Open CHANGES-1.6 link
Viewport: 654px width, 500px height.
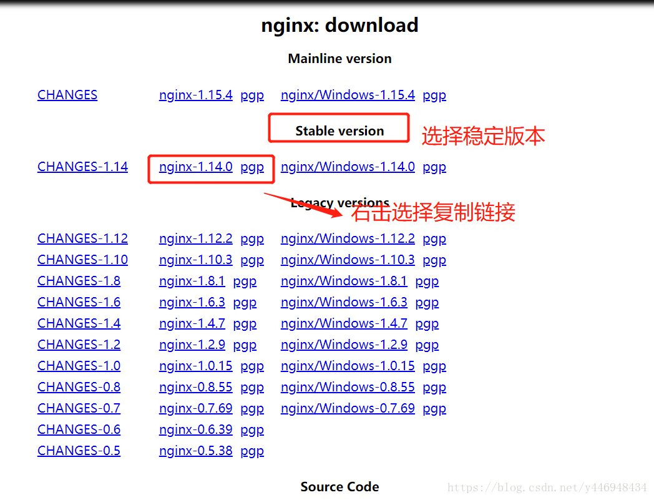tap(79, 303)
